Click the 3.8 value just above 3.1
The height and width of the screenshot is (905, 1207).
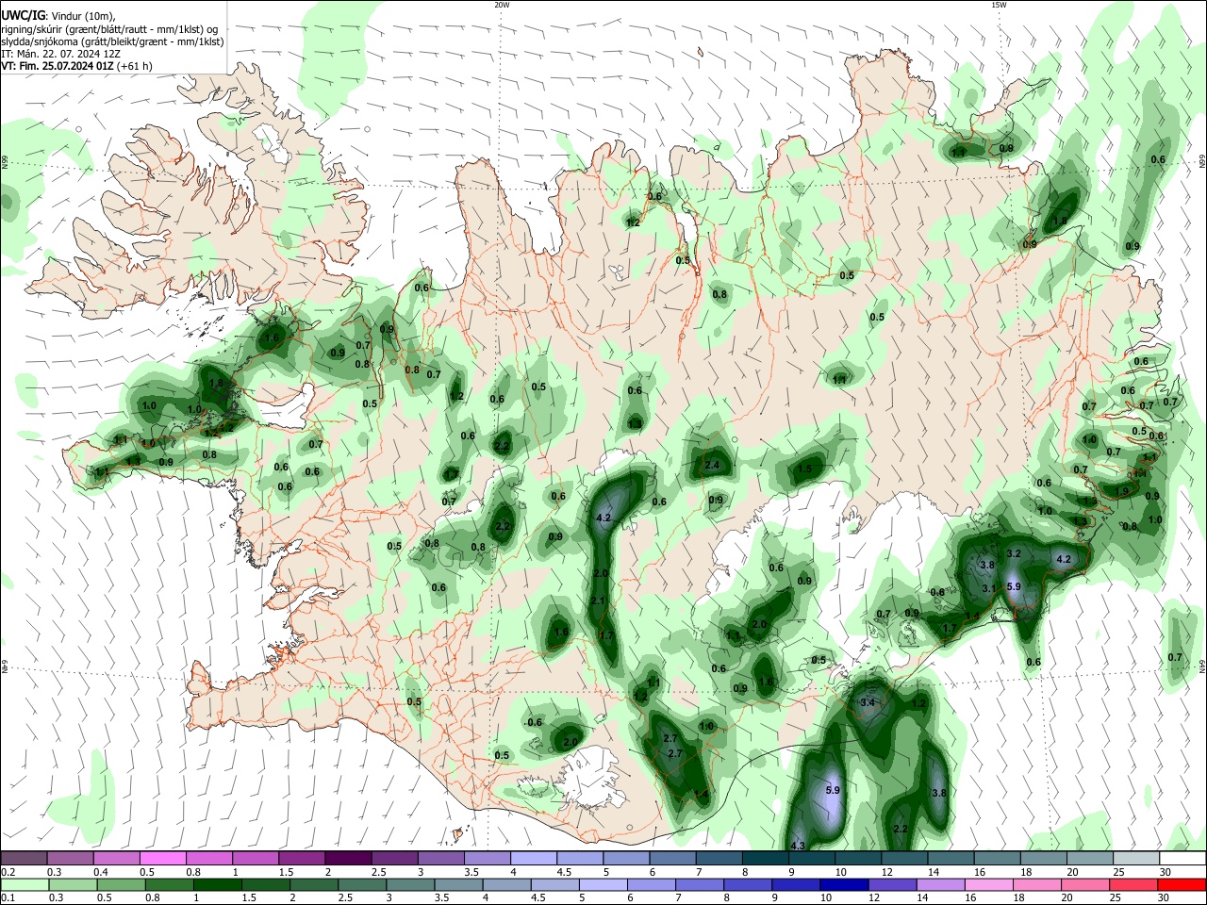tap(987, 565)
